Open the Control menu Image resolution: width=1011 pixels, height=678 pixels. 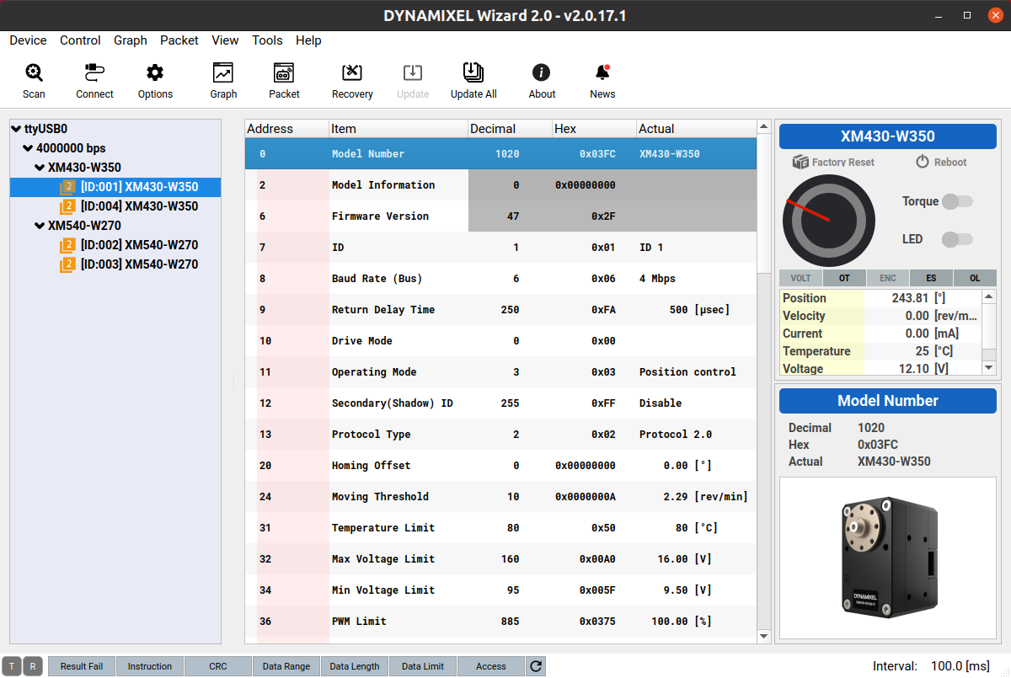pos(80,40)
